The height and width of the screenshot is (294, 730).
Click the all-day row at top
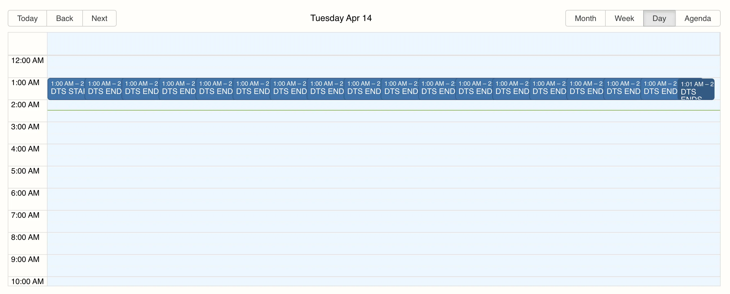pyautogui.click(x=384, y=44)
